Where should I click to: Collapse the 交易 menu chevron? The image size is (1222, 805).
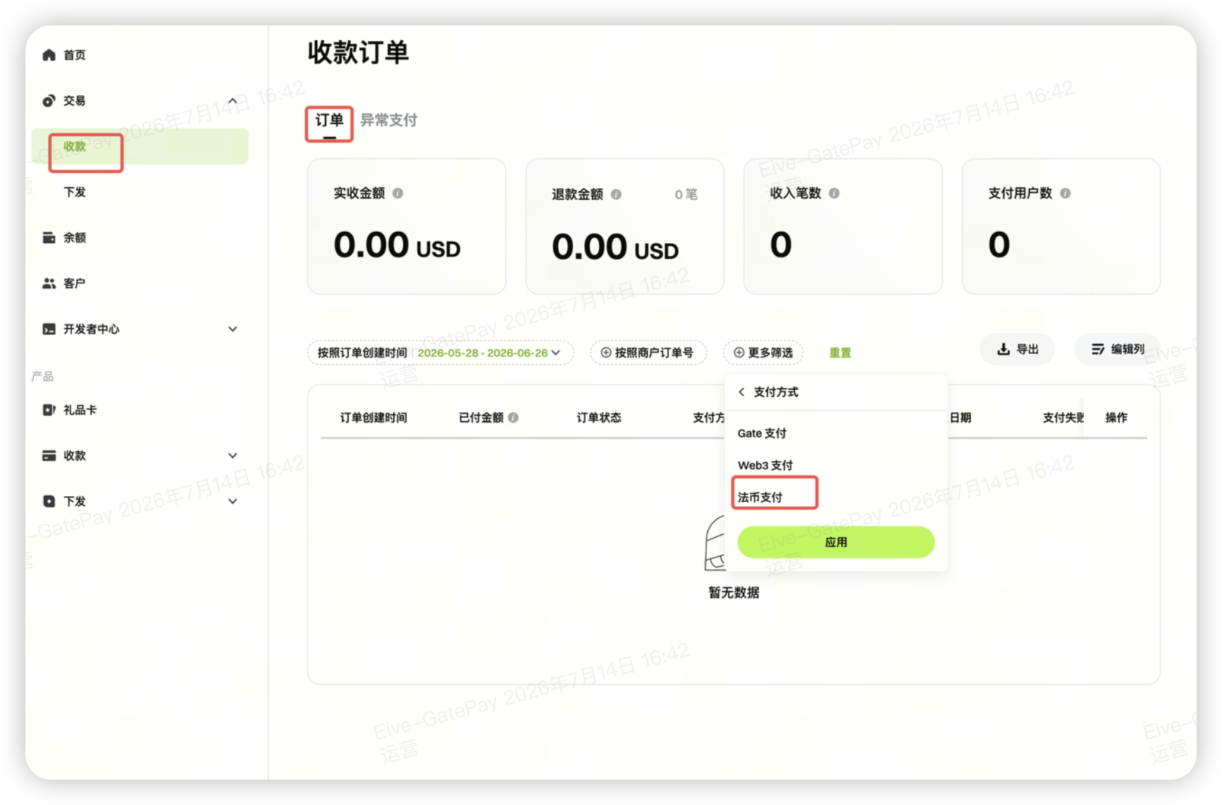coord(233,101)
